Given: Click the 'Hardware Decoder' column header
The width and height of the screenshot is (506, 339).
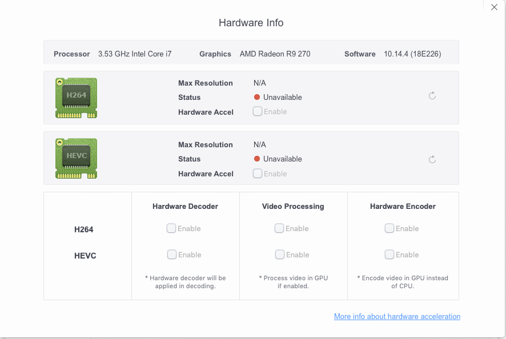Looking at the screenshot, I should click(x=185, y=206).
